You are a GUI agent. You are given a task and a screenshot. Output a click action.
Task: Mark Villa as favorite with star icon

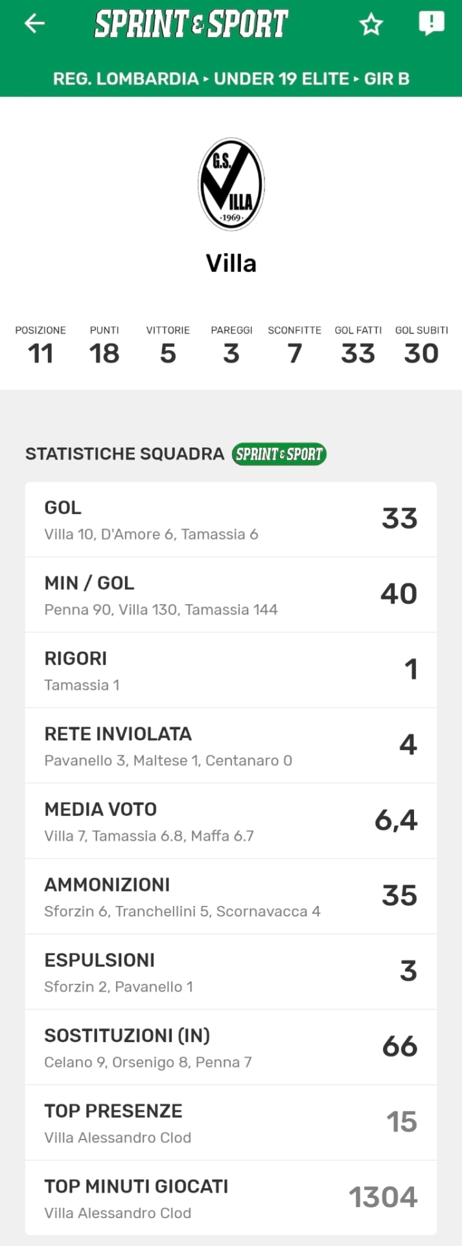click(x=371, y=25)
